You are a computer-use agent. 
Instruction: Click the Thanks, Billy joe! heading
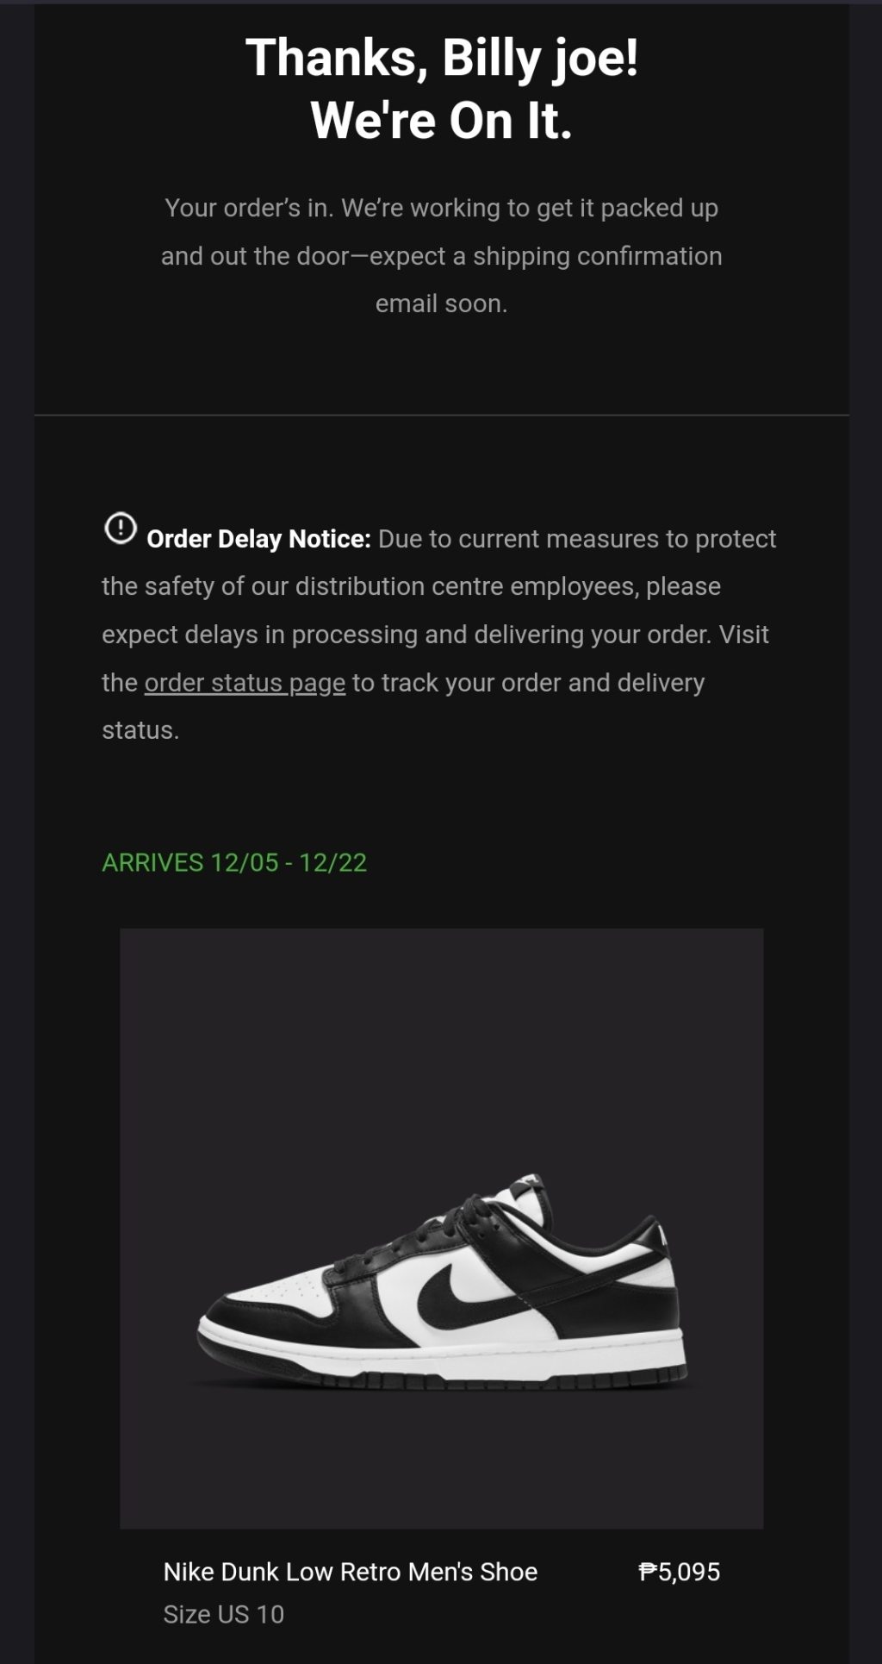coord(441,58)
